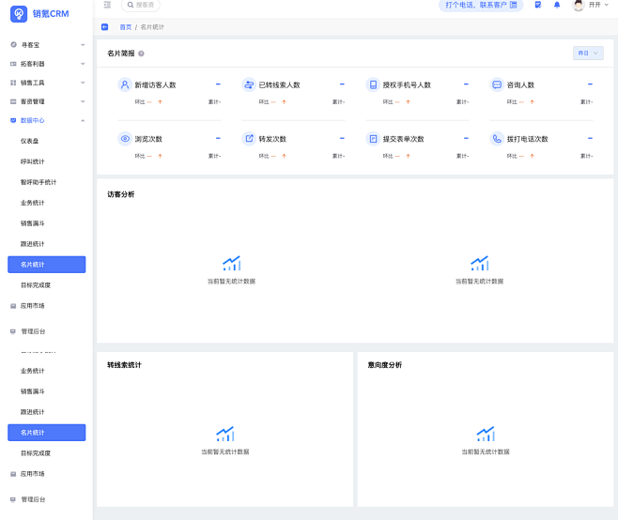The image size is (618, 520).
Task: Click the 转线索统计 section title
Action: point(124,365)
